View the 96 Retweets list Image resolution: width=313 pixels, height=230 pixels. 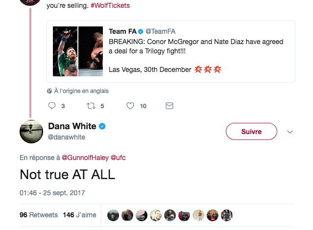tap(39, 215)
